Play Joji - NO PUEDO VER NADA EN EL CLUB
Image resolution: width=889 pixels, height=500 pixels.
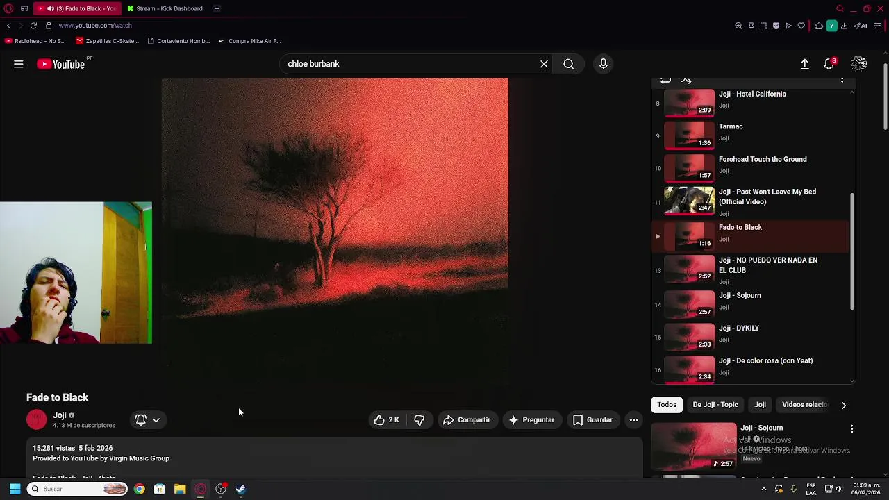coord(750,270)
